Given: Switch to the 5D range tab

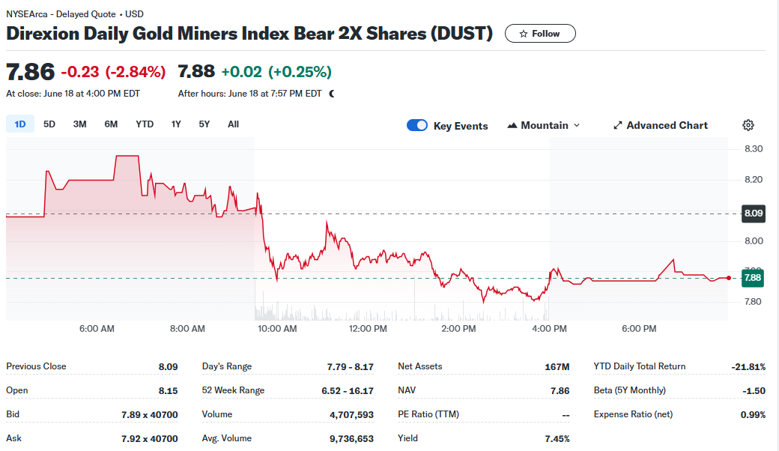Looking at the screenshot, I should pyautogui.click(x=49, y=124).
